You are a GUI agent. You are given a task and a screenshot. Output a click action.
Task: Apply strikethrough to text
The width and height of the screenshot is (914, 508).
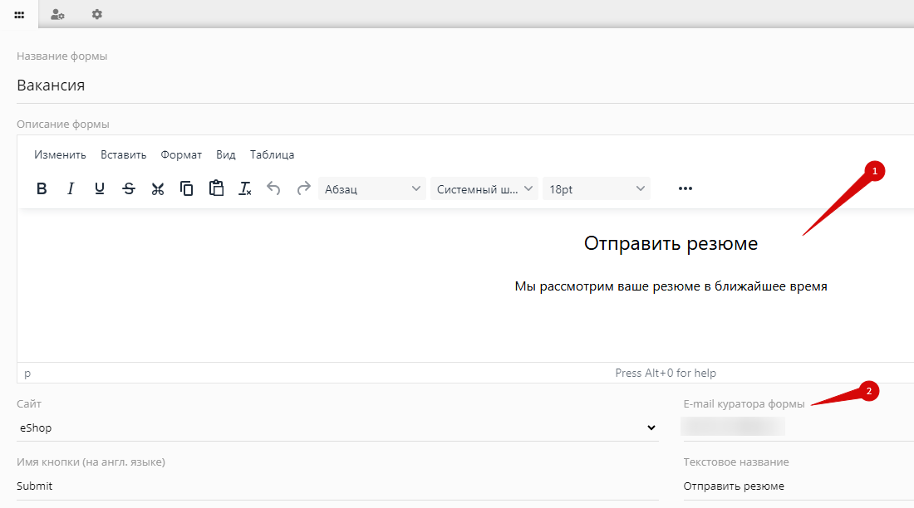click(x=129, y=189)
